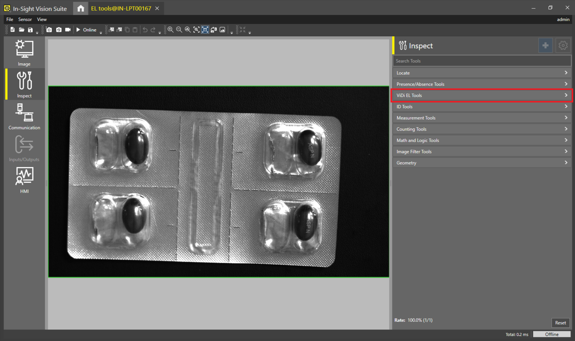Open the Inspect settings gear
Image resolution: width=575 pixels, height=341 pixels.
(x=563, y=45)
